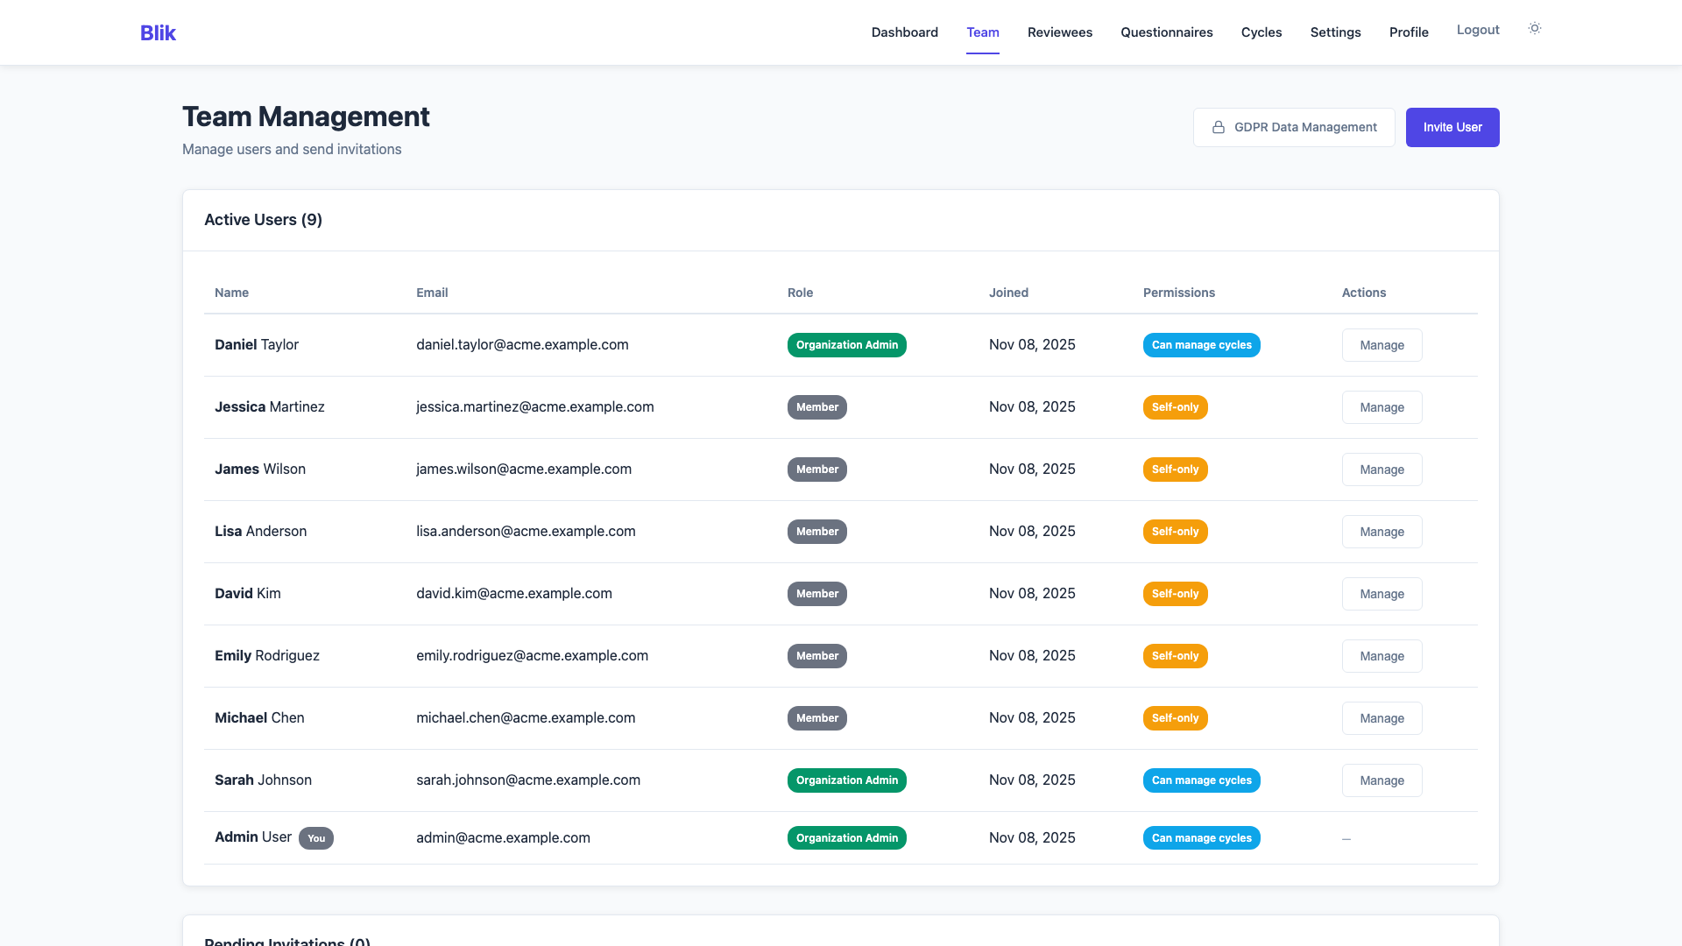Open the Cycles page
Image resolution: width=1682 pixels, height=946 pixels.
pyautogui.click(x=1261, y=32)
